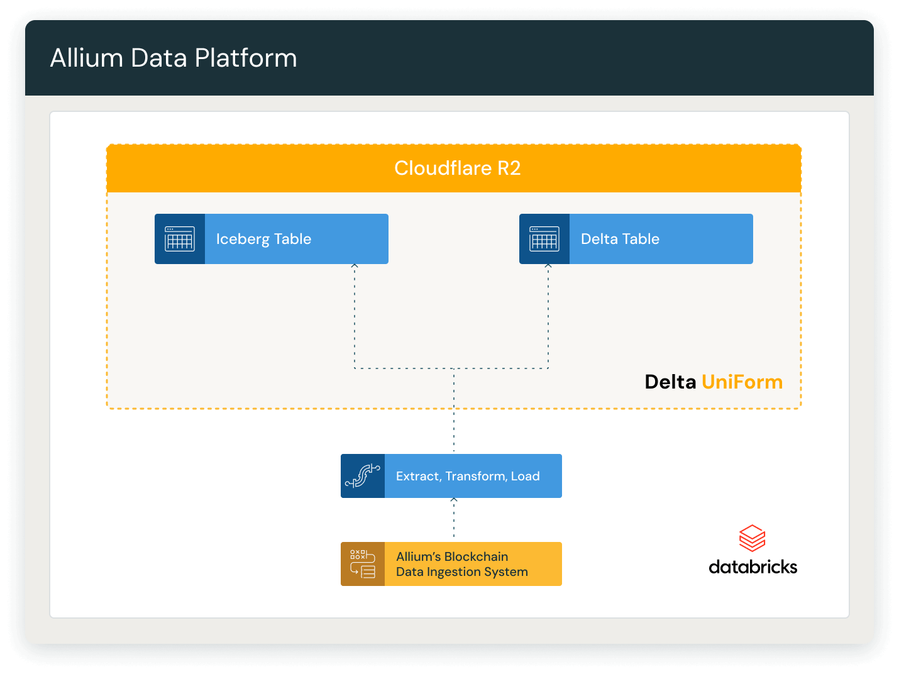
Task: Click the Databricks logo mark
Action: pyautogui.click(x=752, y=538)
